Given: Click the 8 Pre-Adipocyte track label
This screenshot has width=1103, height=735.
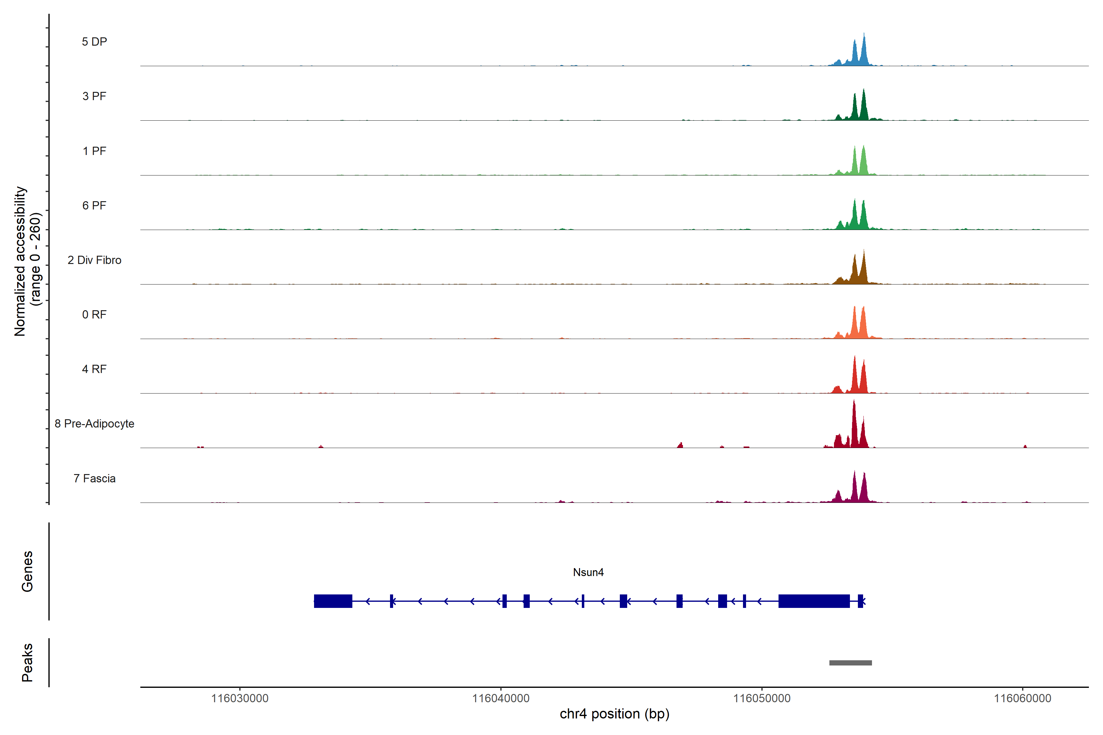Looking at the screenshot, I should [x=94, y=424].
